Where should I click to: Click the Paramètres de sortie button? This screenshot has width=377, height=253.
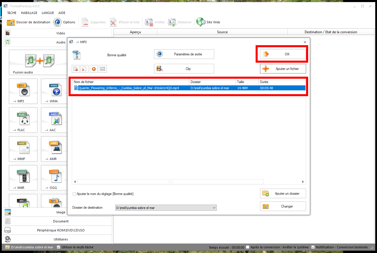(x=184, y=54)
